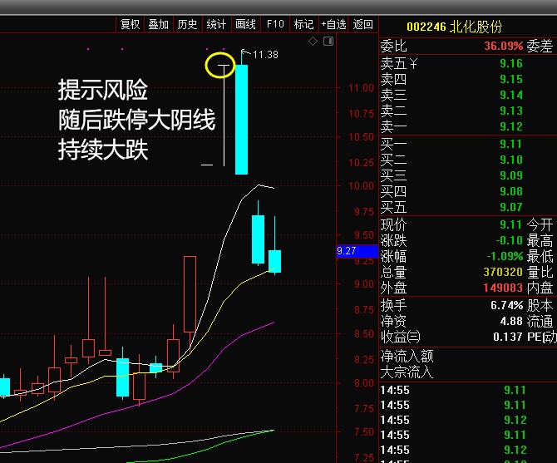Click the 统计 statistics button
This screenshot has height=463, width=557.
(216, 24)
